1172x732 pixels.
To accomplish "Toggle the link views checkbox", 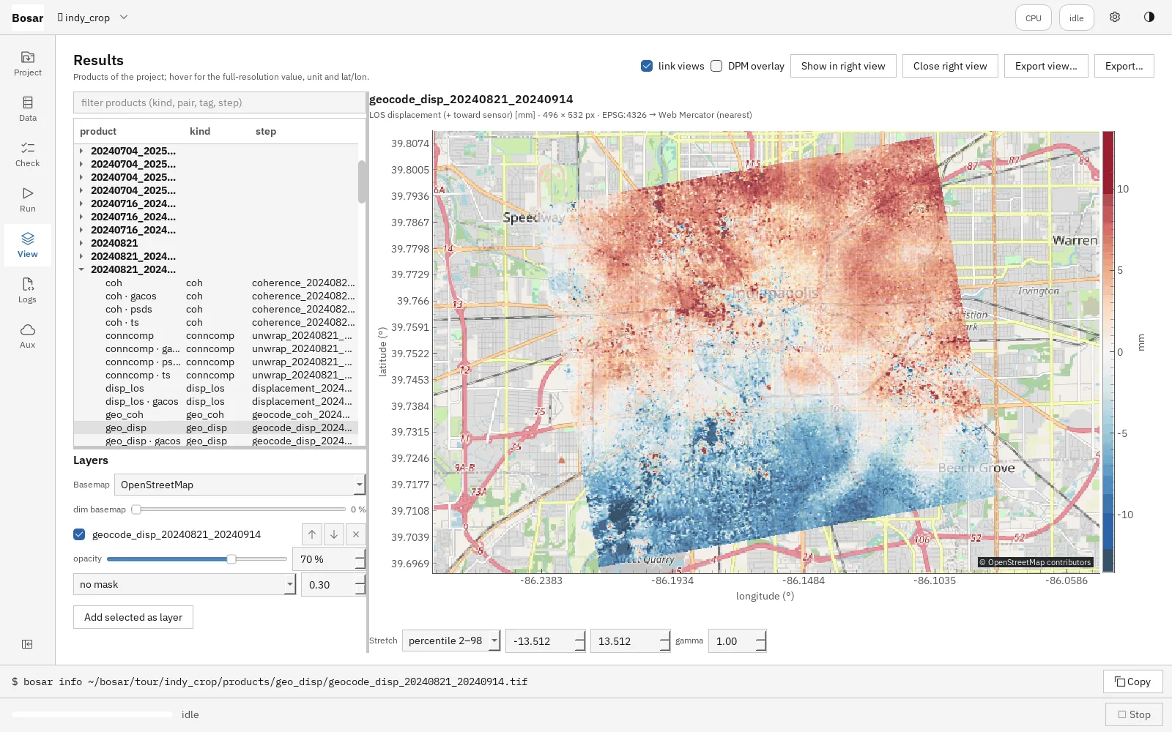I will click(647, 66).
